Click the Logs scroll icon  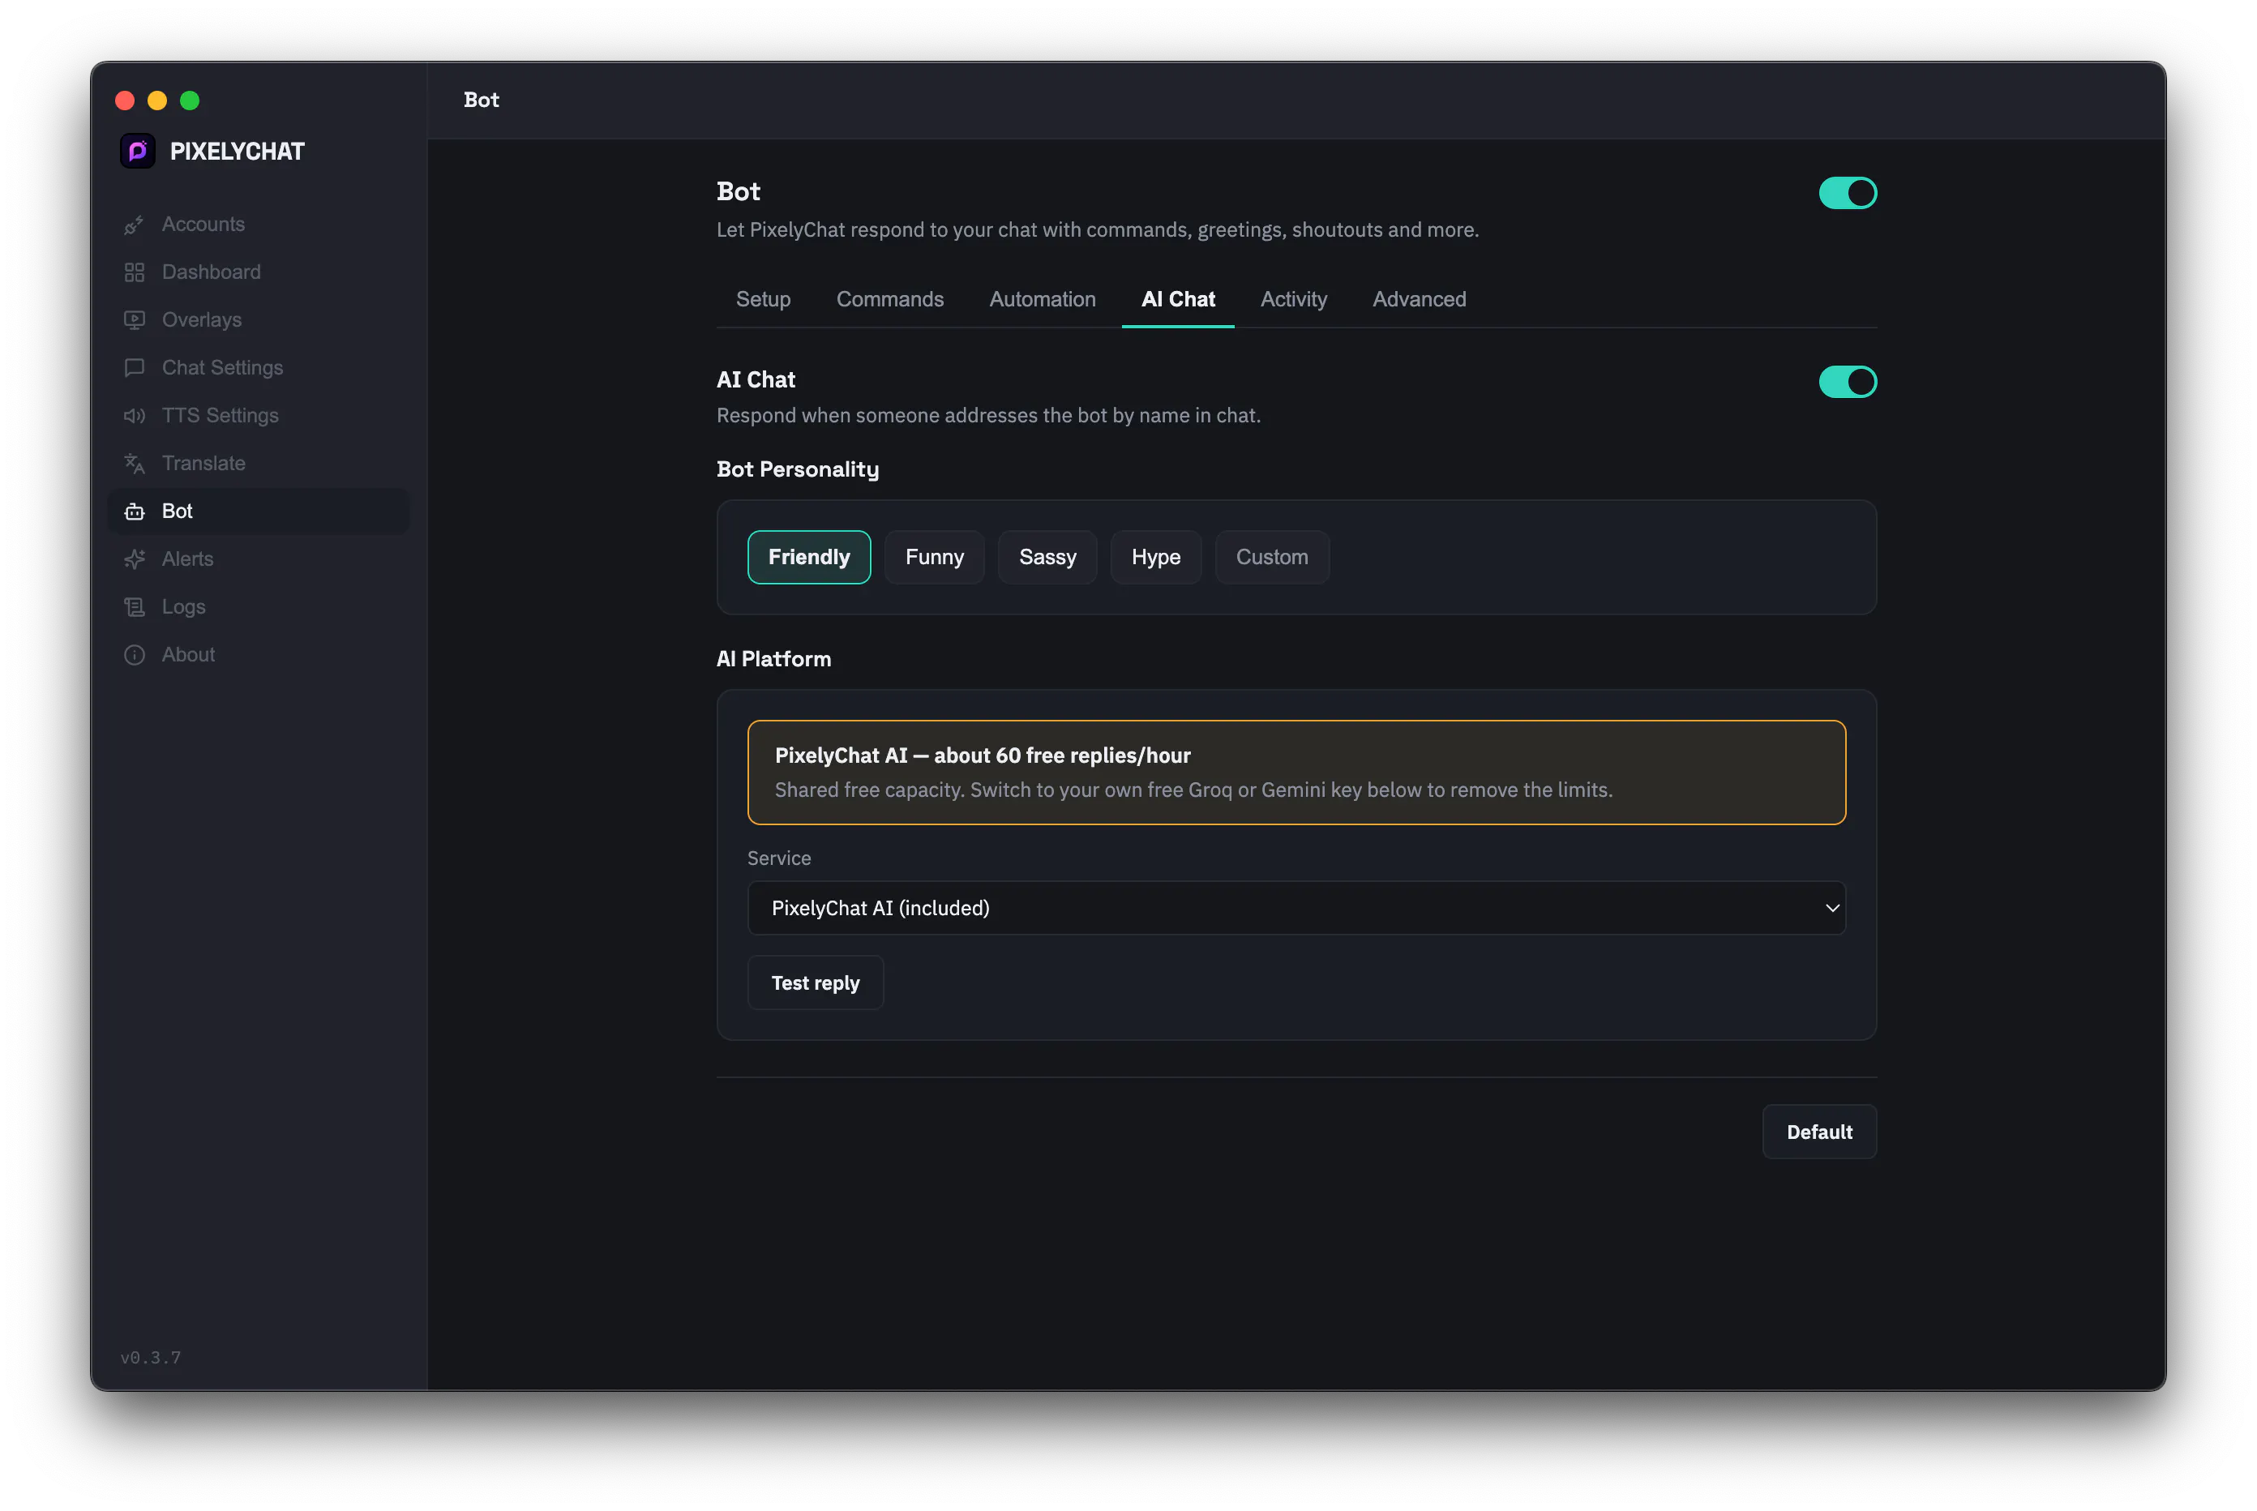click(134, 607)
